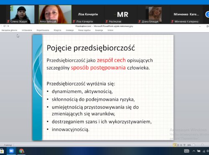Click muted microphone icon beside Ростислав

click(107, 21)
